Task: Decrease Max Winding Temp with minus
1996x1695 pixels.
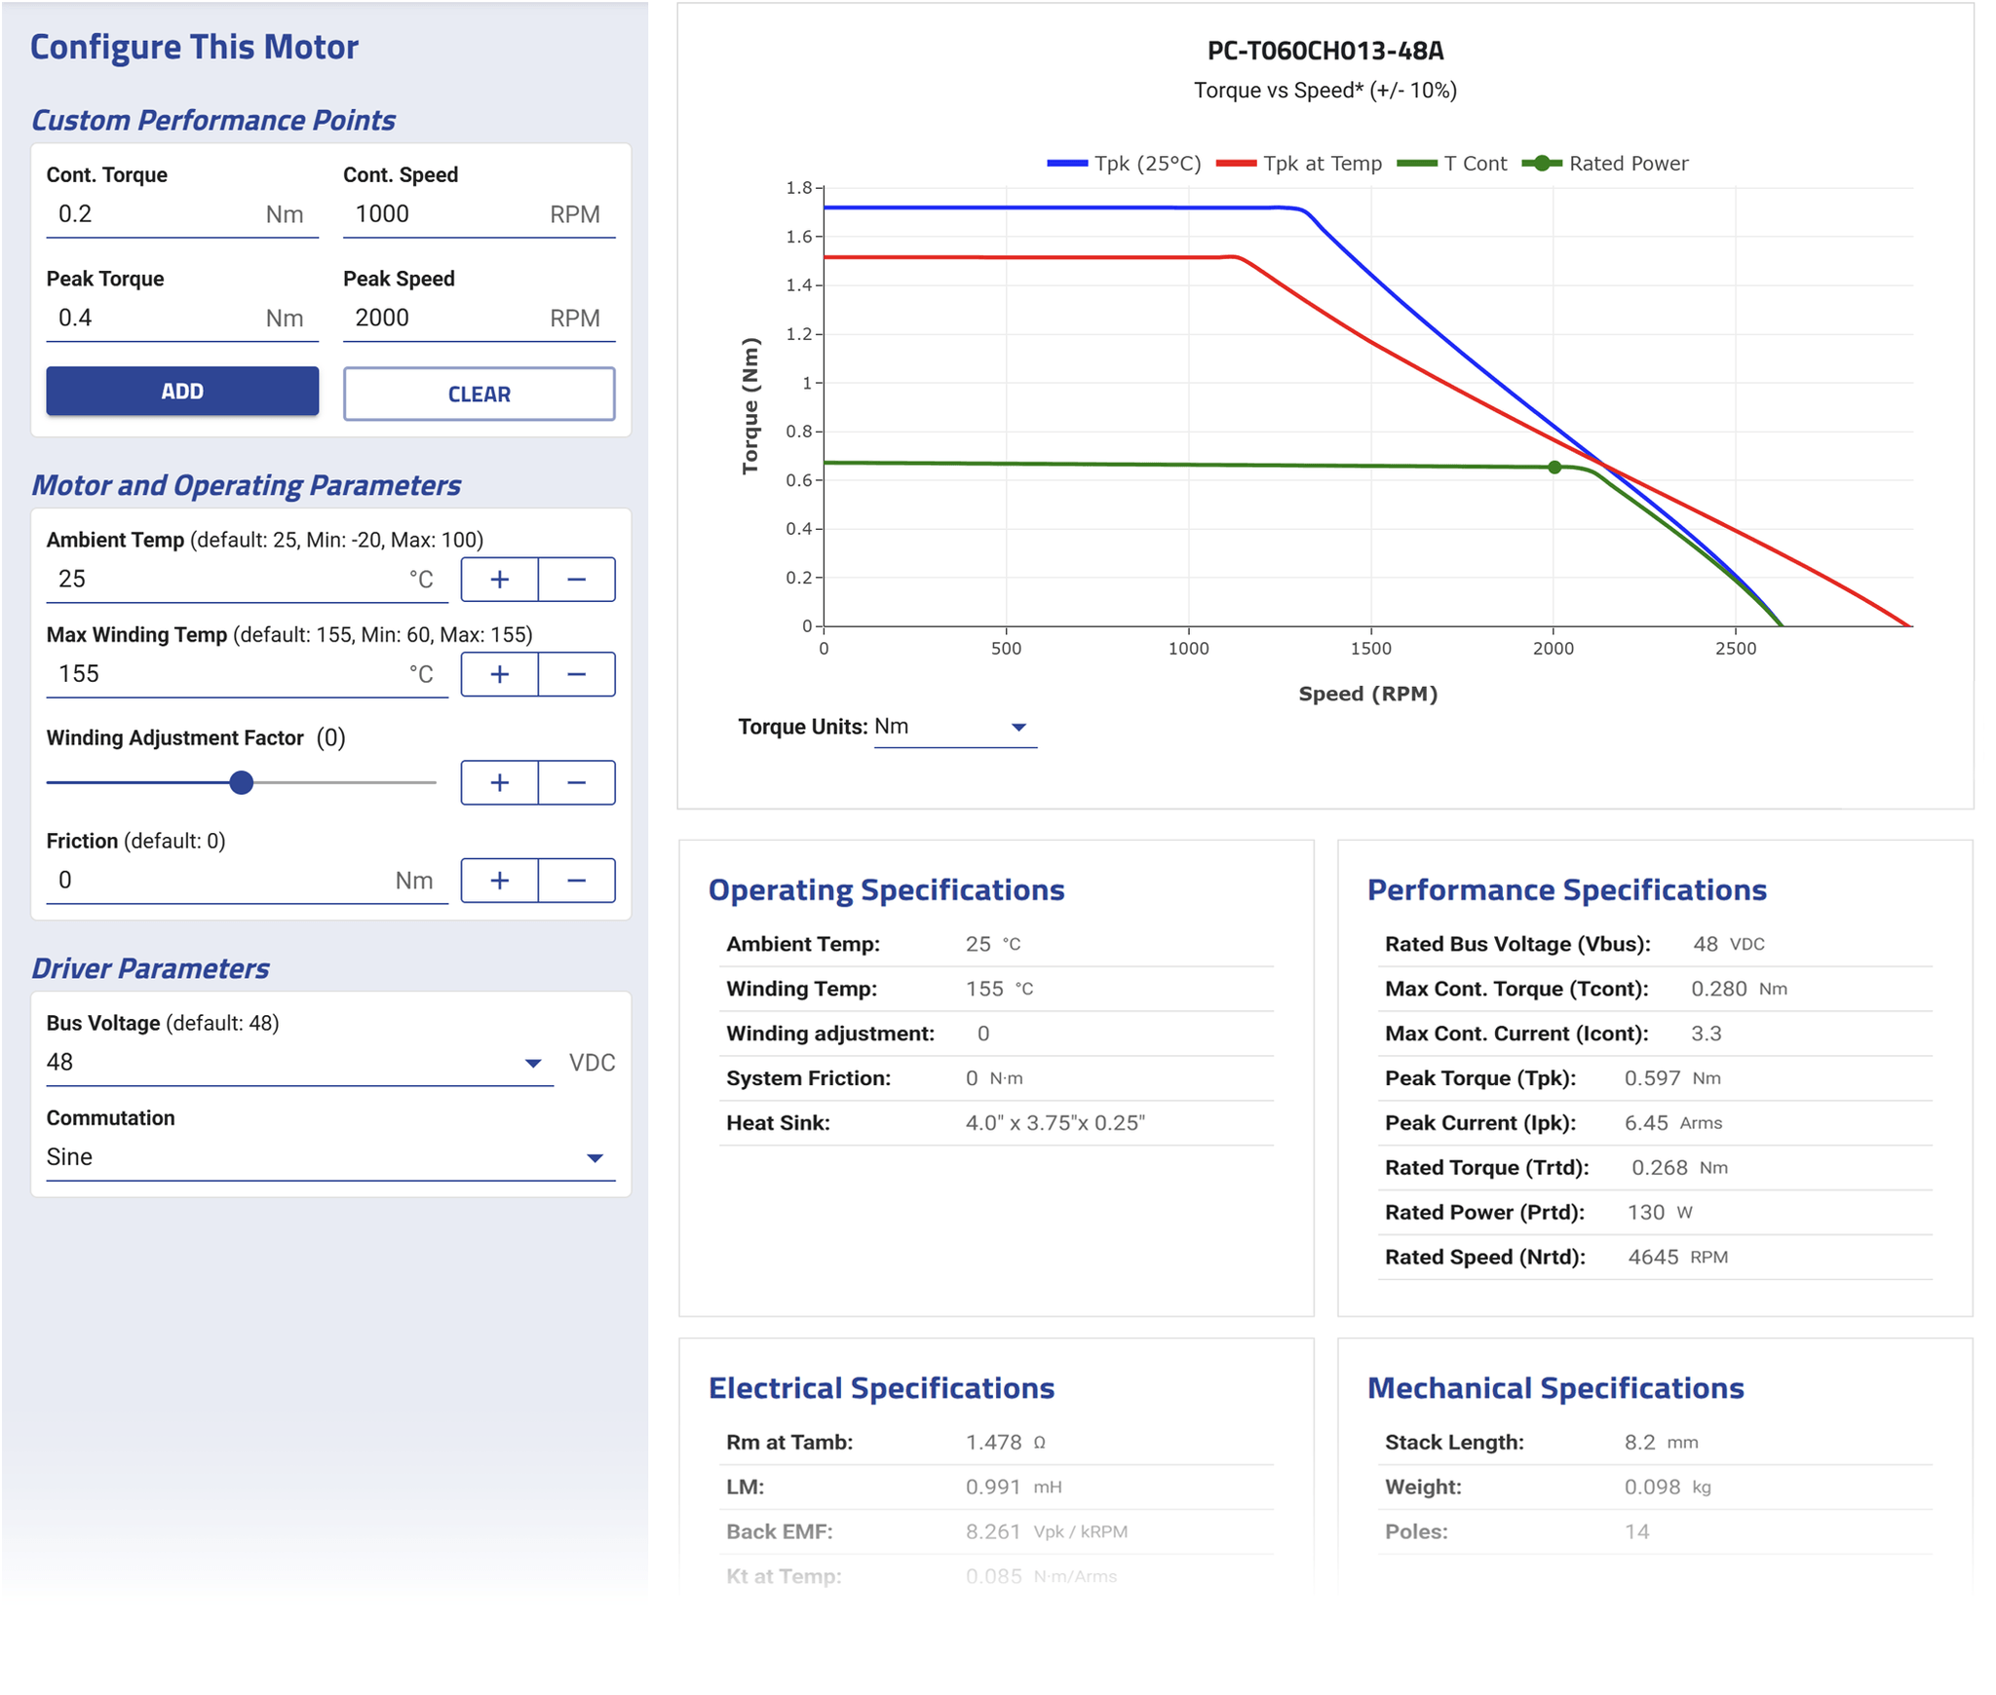Action: click(x=576, y=674)
